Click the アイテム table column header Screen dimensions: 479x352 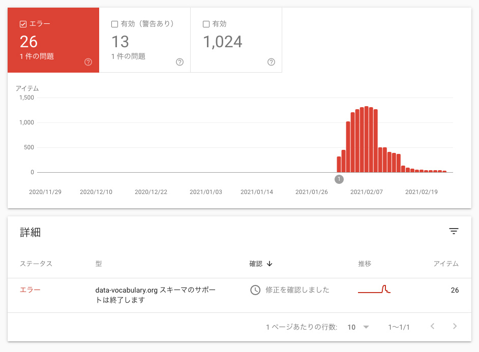click(x=446, y=264)
